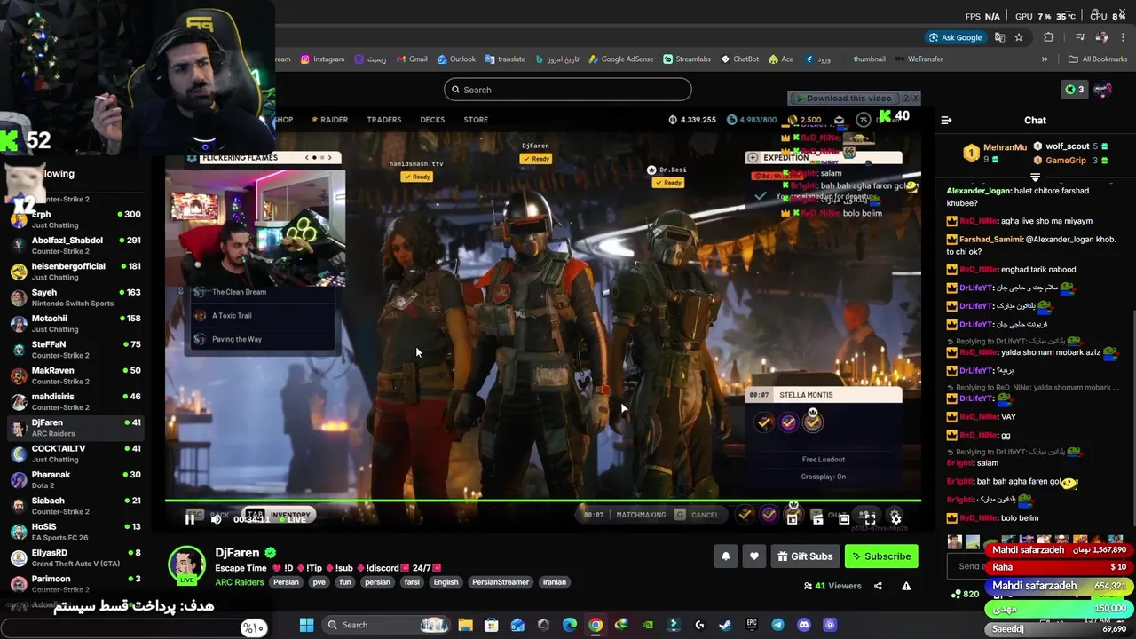The height and width of the screenshot is (639, 1136).
Task: Click DjFaren's channel avatar
Action: [x=187, y=565]
